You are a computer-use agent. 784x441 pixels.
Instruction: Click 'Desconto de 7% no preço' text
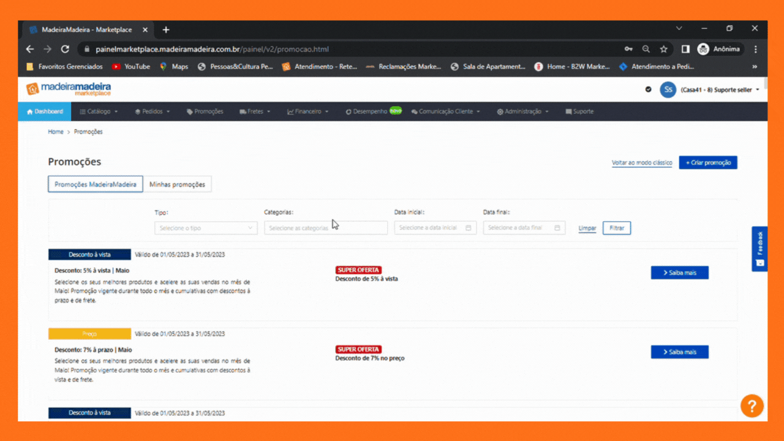[370, 358]
